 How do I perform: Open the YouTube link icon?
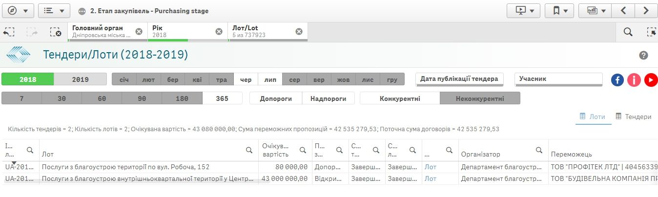pyautogui.click(x=651, y=80)
